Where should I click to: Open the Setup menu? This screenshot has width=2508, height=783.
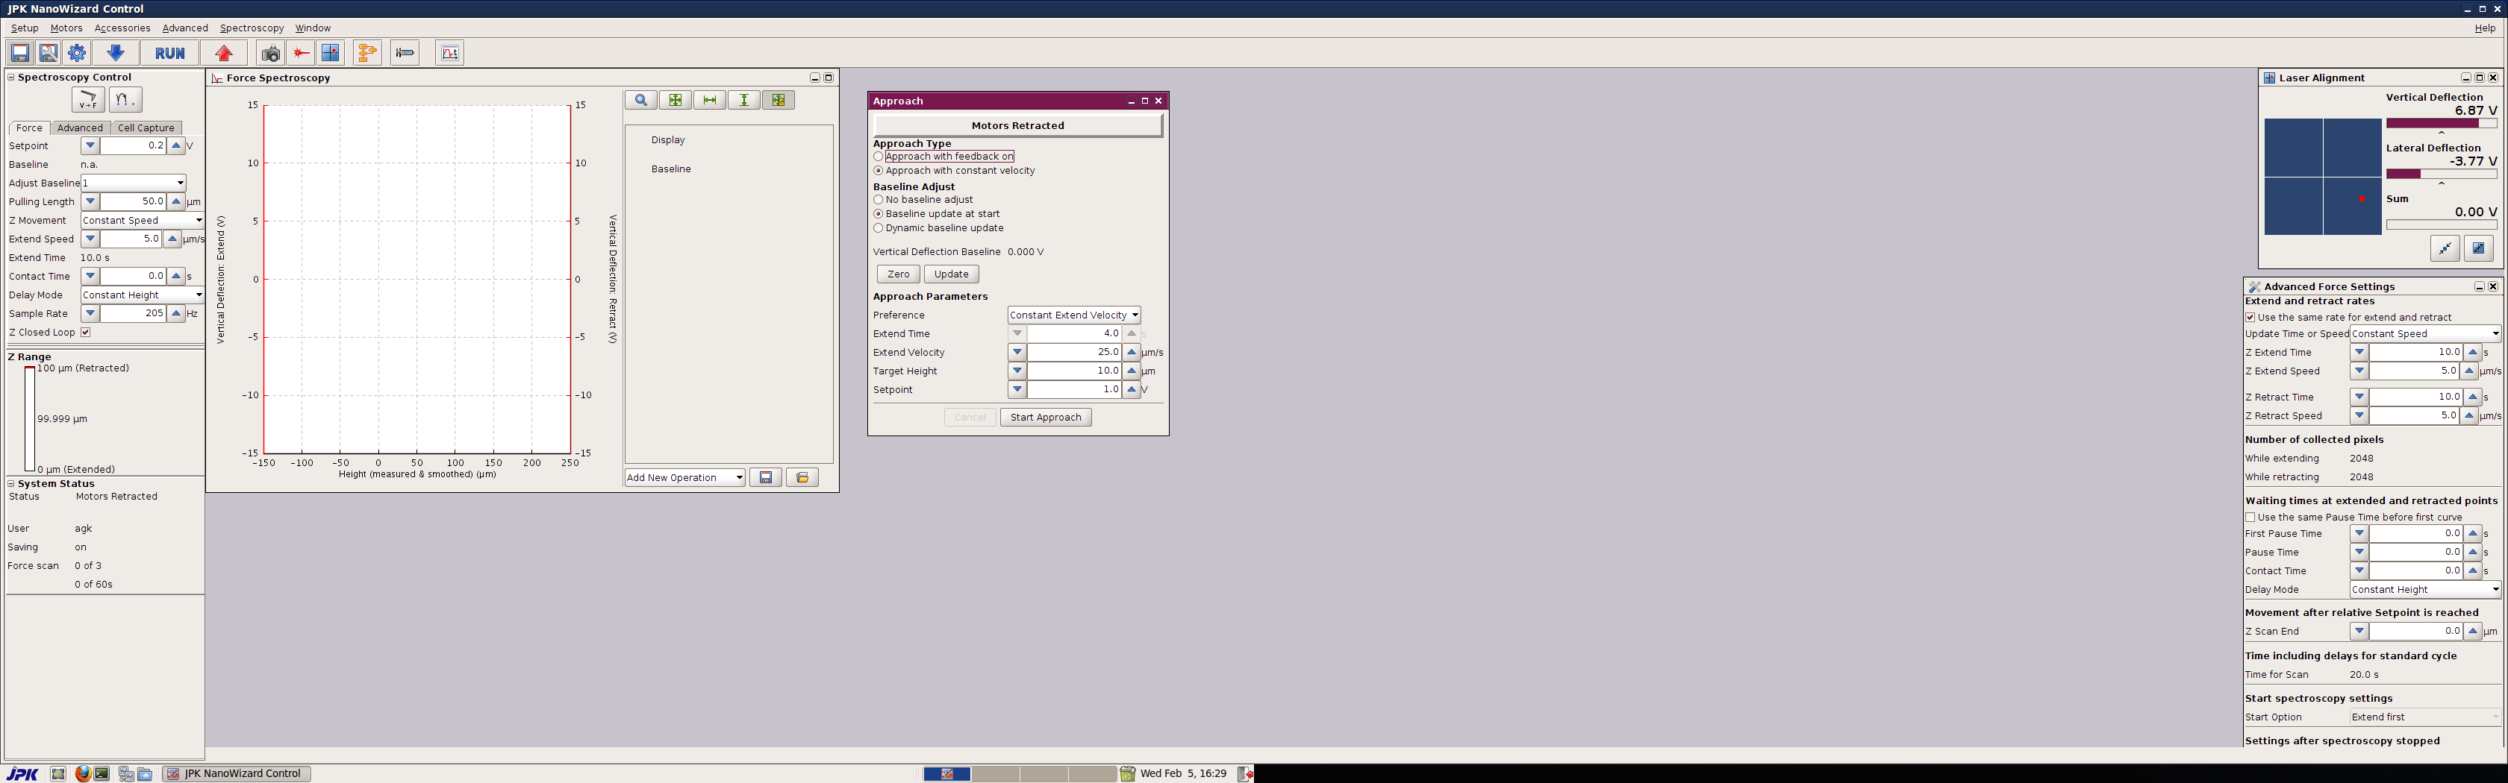click(25, 28)
